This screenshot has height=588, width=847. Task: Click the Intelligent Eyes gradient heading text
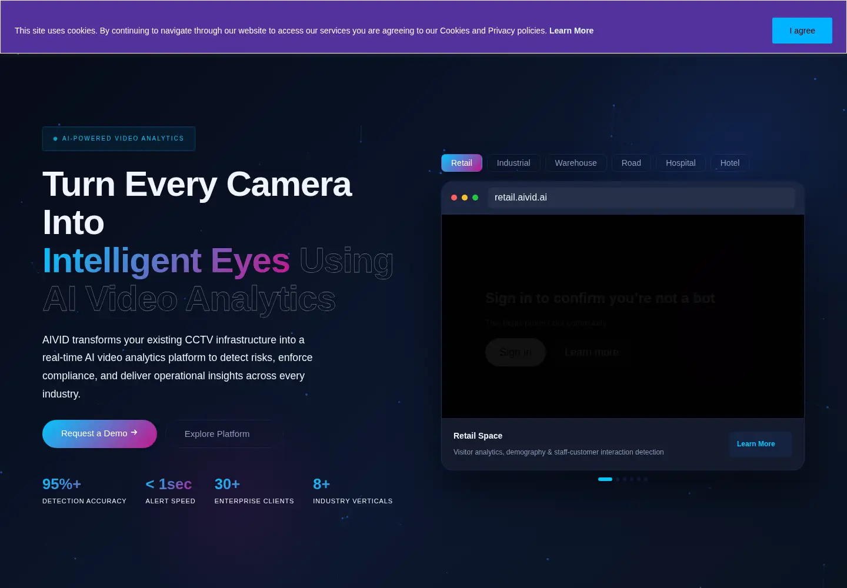point(166,260)
